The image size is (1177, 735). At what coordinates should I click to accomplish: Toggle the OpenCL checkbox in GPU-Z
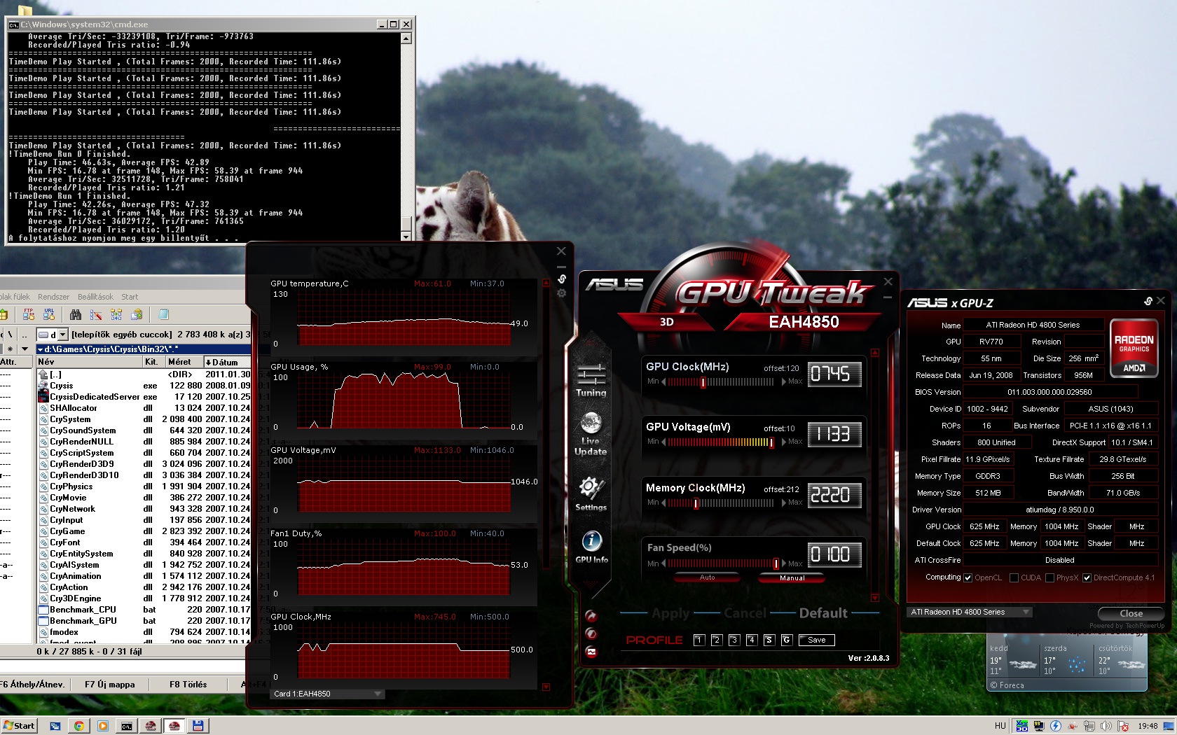pos(968,577)
